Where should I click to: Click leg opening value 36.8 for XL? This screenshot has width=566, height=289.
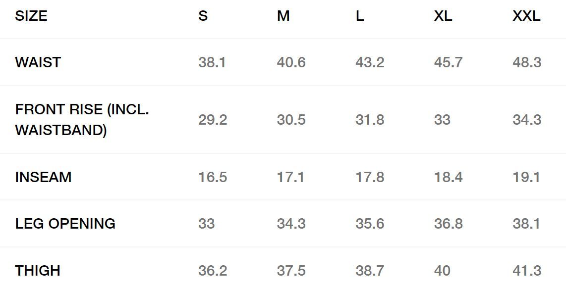pos(448,224)
